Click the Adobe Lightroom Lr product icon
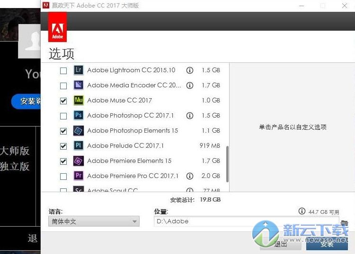This screenshot has height=254, width=355. (x=78, y=70)
